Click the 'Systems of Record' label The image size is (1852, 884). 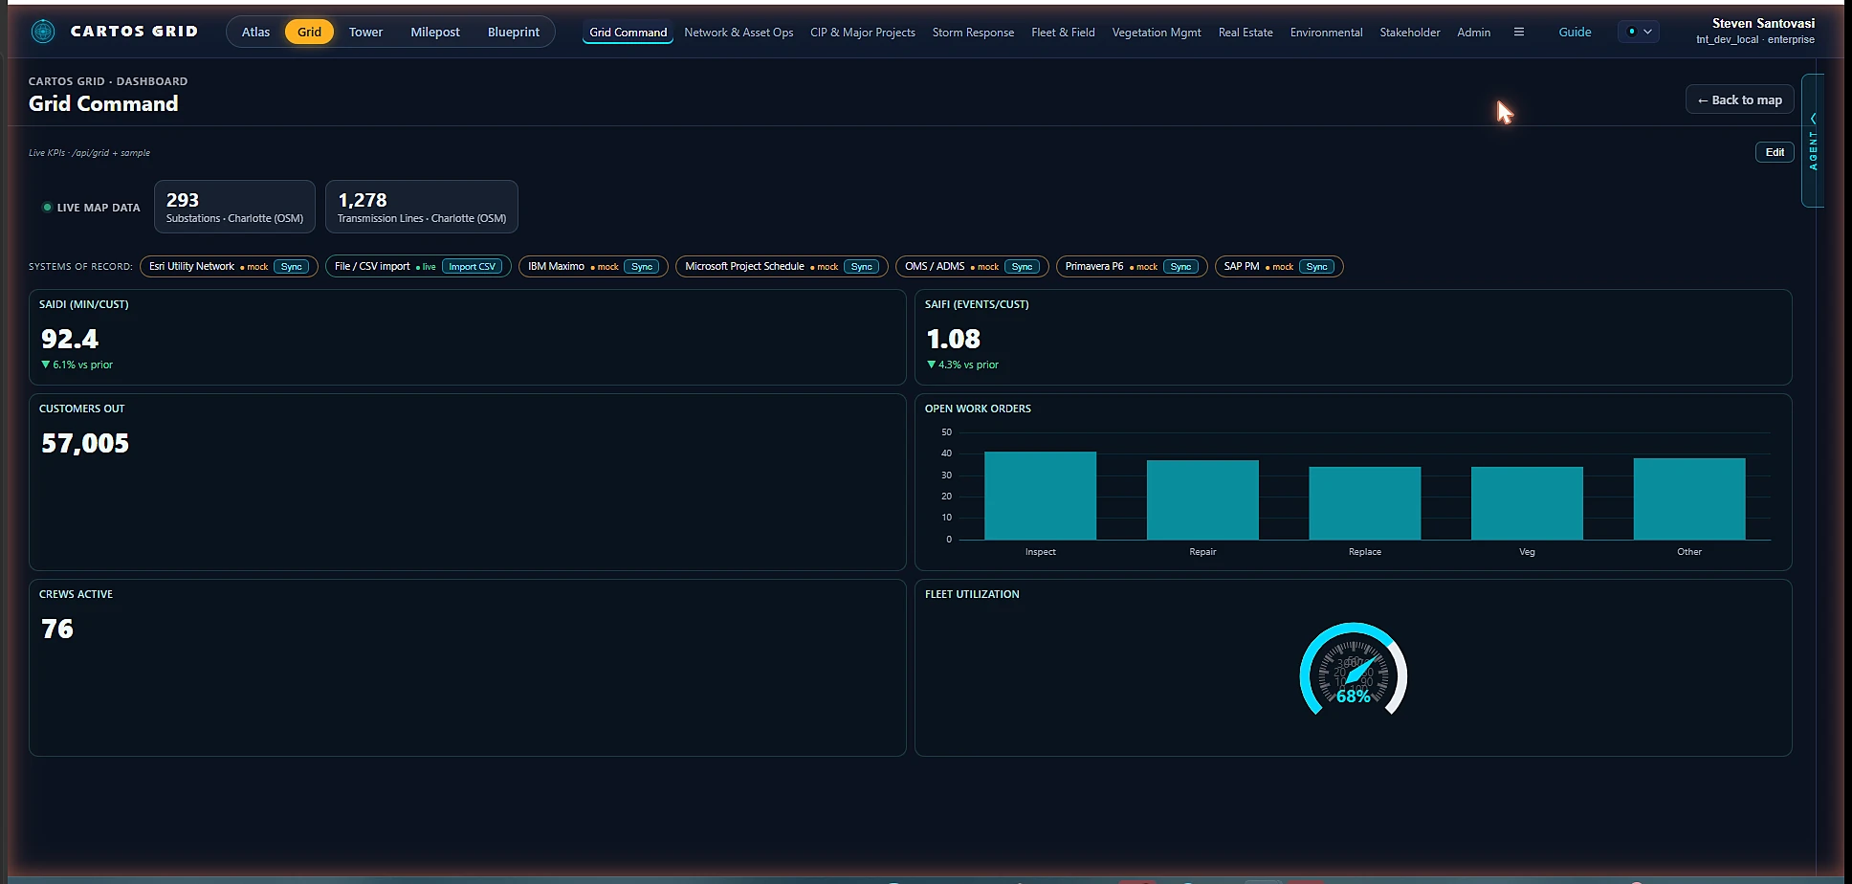pyautogui.click(x=80, y=267)
